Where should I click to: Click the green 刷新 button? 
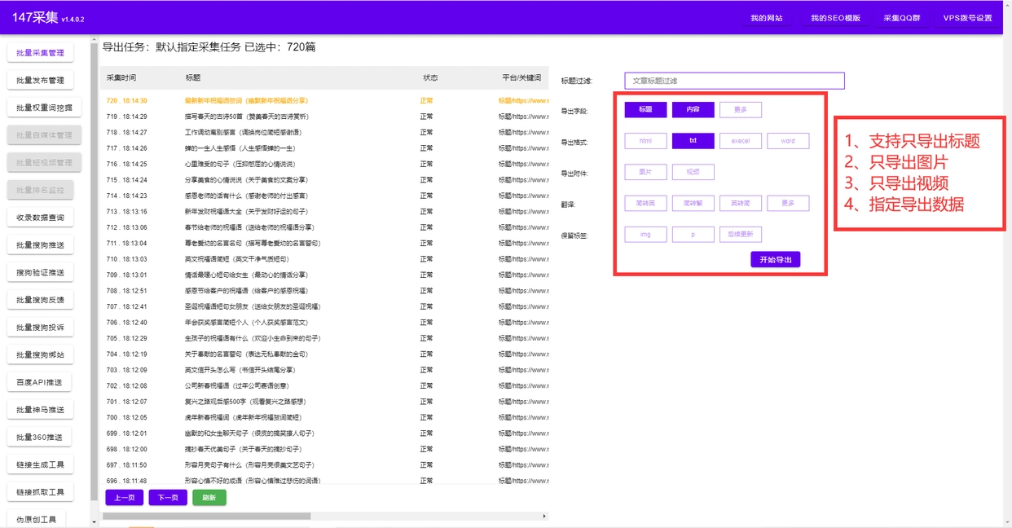coord(209,498)
